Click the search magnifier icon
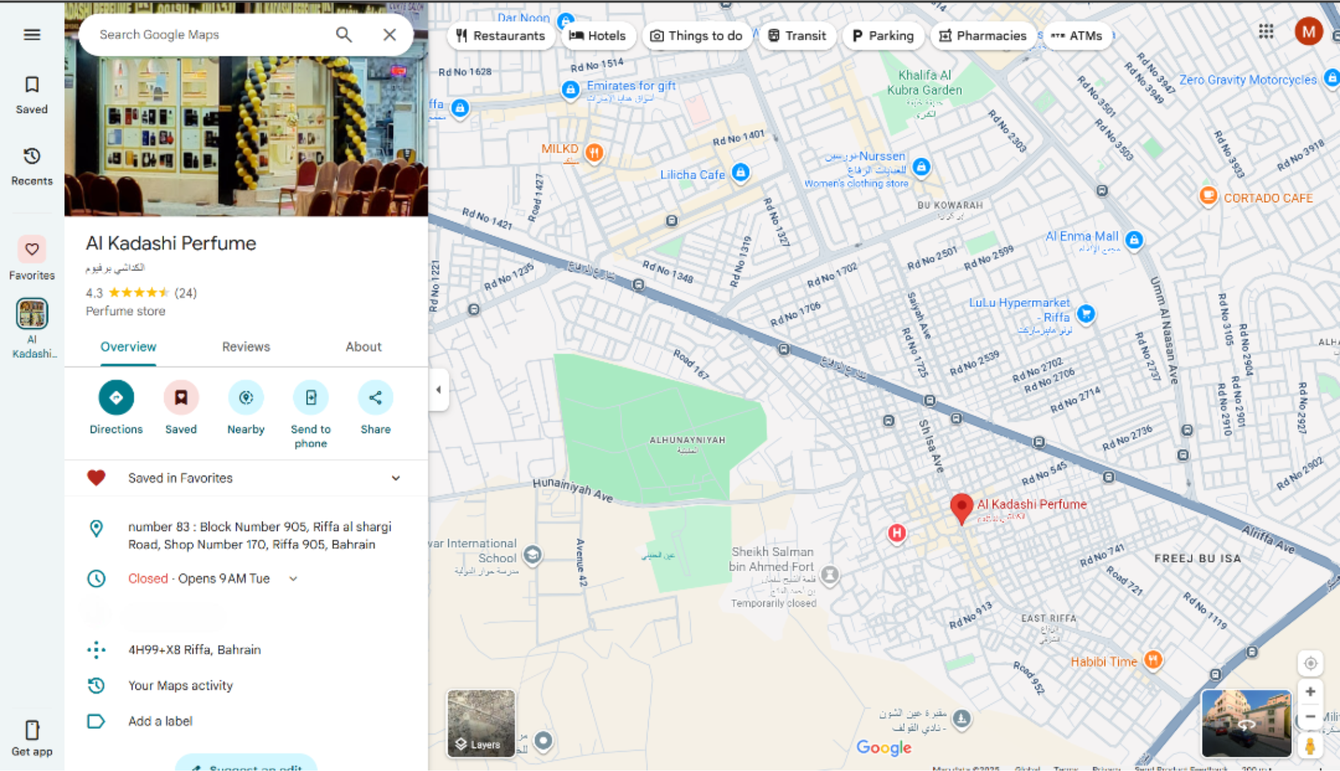 [344, 34]
